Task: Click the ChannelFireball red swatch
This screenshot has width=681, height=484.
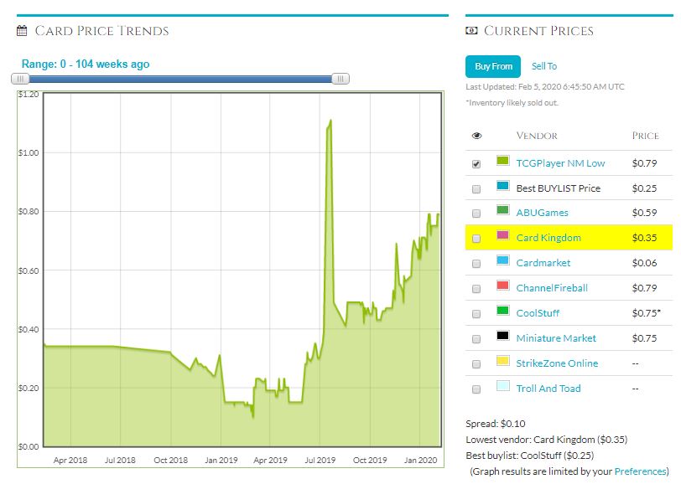Action: tap(502, 286)
